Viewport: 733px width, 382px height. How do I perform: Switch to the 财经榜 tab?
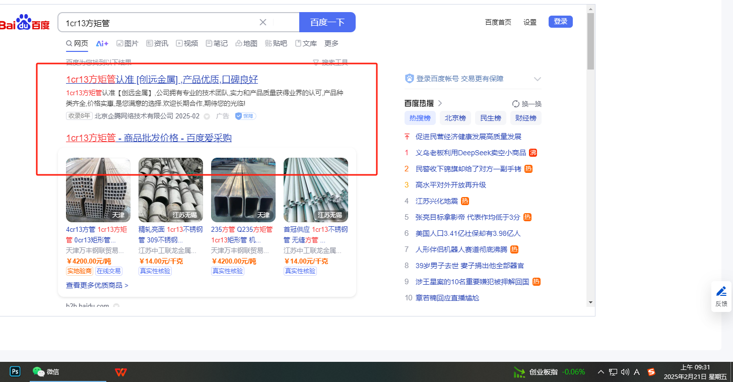(x=526, y=118)
